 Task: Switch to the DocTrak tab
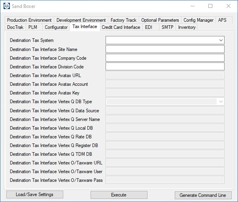[x=15, y=27]
